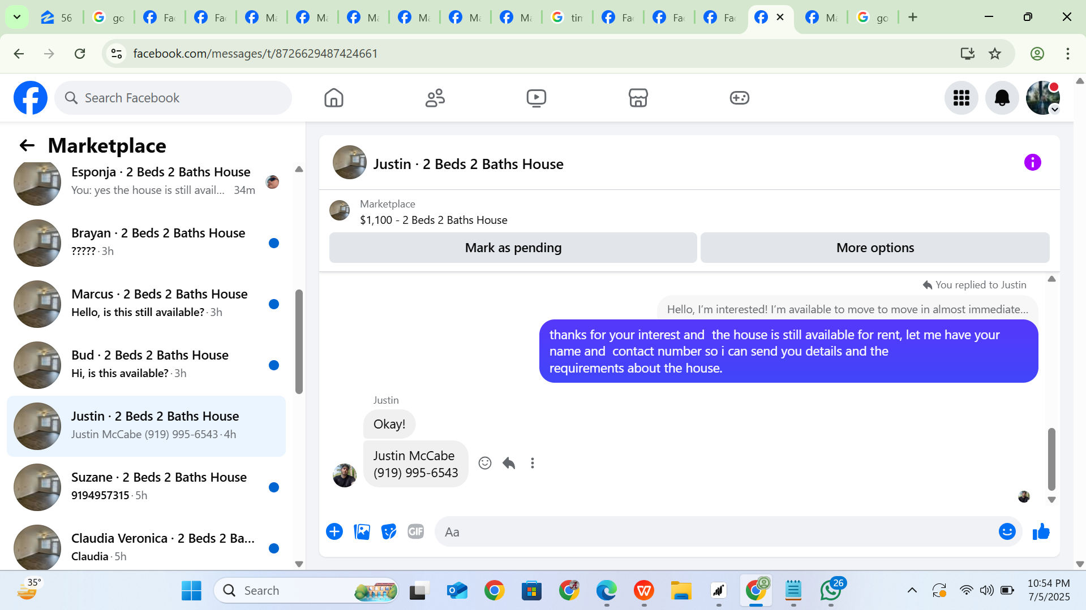The image size is (1086, 610).
Task: Open emoji picker in message box
Action: coord(1007,531)
